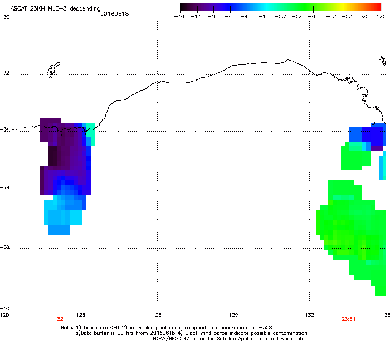Click the colorbar value 0.0
Image resolution: width=390 pixels, height=342 pixels.
click(x=364, y=17)
